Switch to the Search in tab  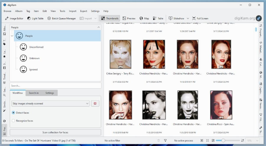point(34,93)
